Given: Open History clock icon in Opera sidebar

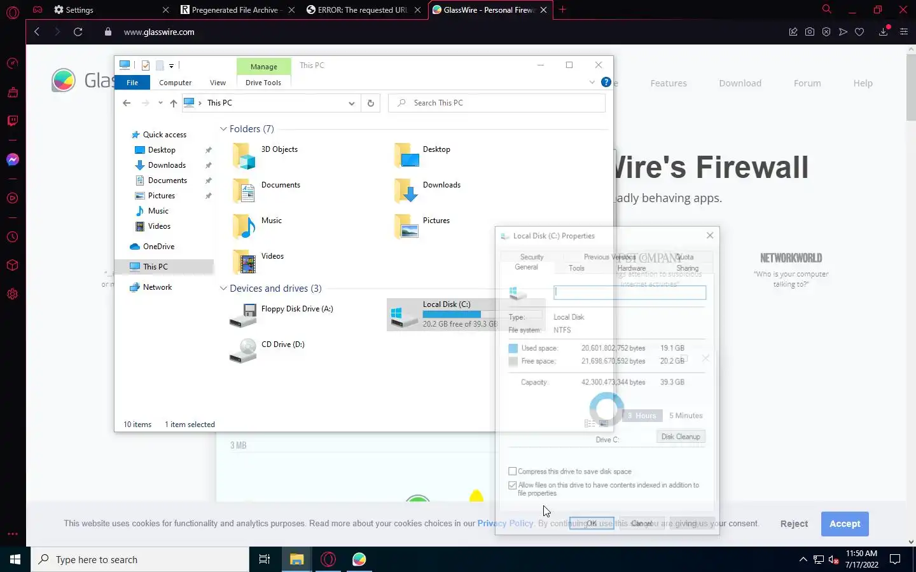Looking at the screenshot, I should pos(13,237).
